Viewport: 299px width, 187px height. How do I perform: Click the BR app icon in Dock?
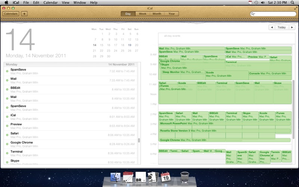(x=141, y=177)
